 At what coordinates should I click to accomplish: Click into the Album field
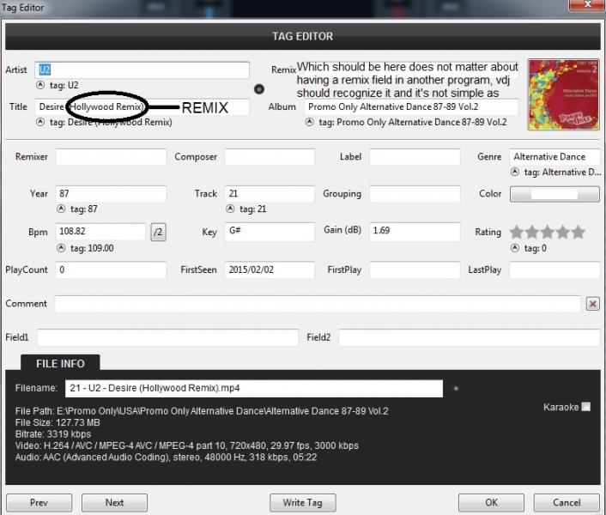(411, 107)
